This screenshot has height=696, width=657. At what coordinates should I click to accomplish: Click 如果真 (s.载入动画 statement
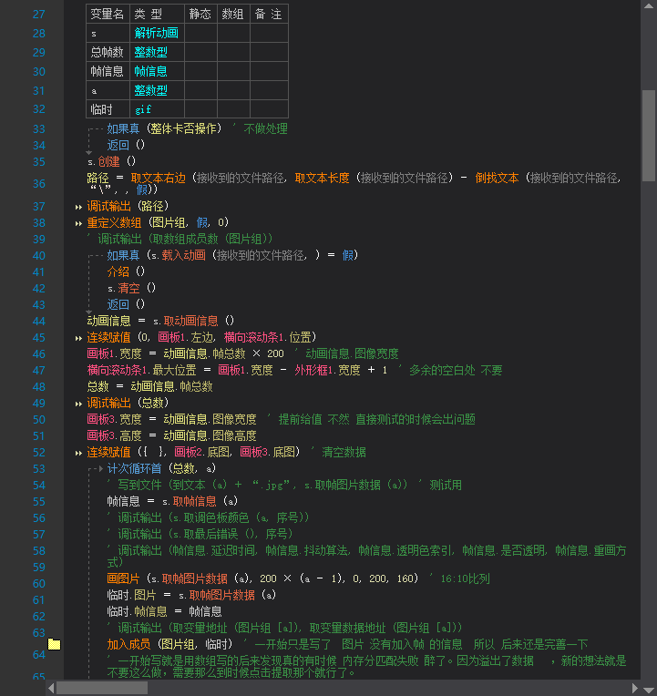[x=232, y=255]
